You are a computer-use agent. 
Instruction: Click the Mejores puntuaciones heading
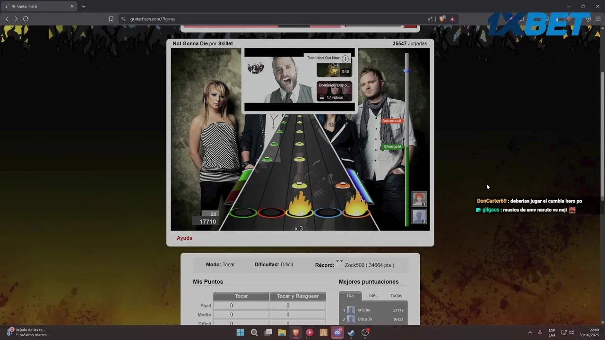coord(369,282)
